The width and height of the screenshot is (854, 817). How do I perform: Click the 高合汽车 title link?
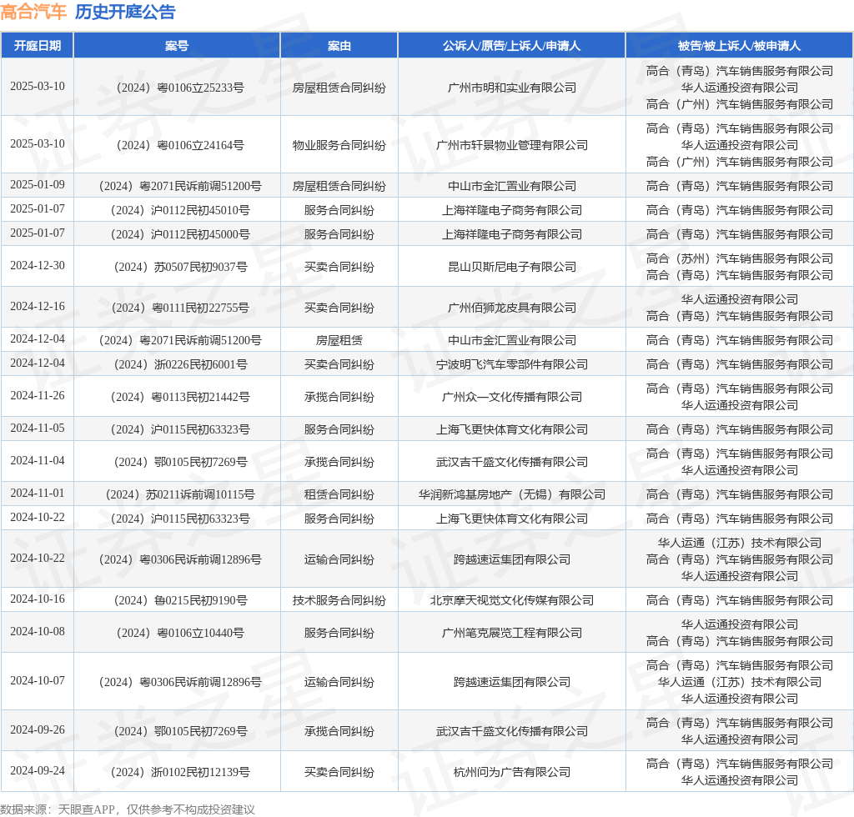[33, 13]
